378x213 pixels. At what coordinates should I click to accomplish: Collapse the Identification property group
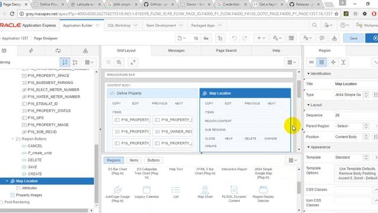point(308,73)
